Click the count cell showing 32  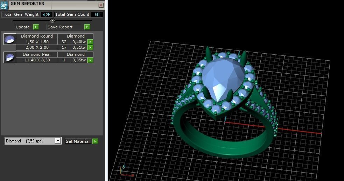tap(64, 42)
